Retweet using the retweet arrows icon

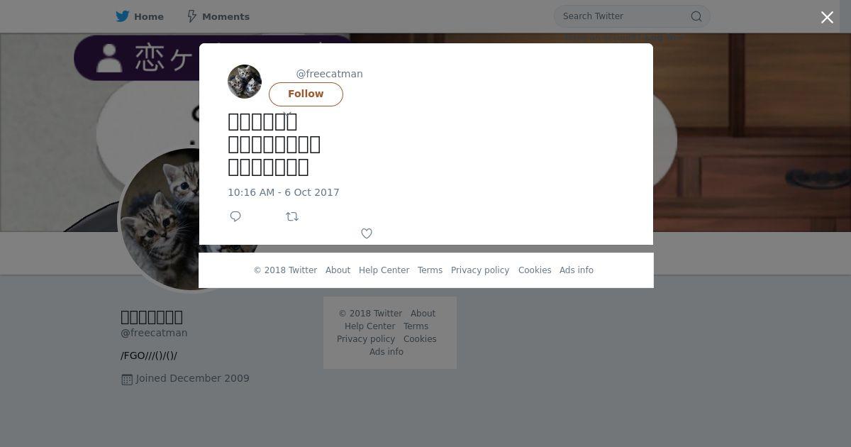tap(292, 216)
